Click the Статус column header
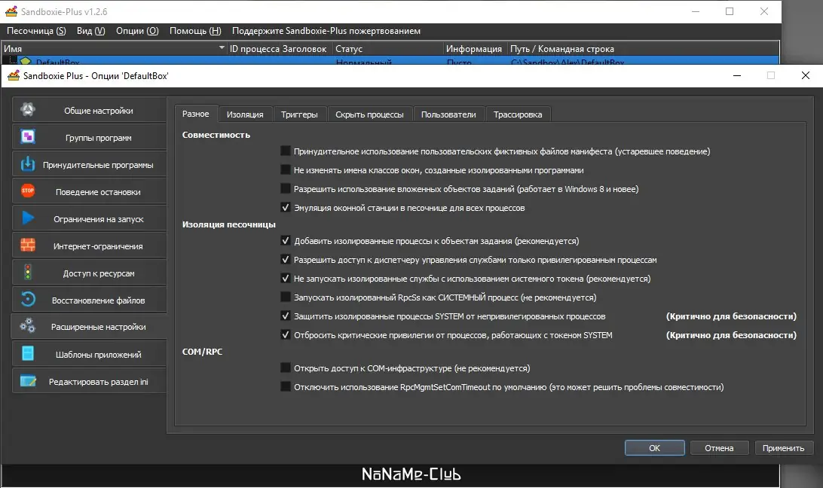Image resolution: width=823 pixels, height=488 pixels. point(388,49)
